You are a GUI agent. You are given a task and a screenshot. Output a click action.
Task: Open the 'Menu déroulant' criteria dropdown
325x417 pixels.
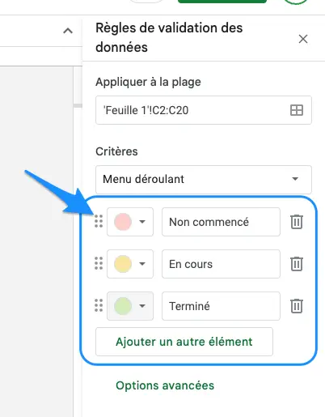click(x=204, y=179)
